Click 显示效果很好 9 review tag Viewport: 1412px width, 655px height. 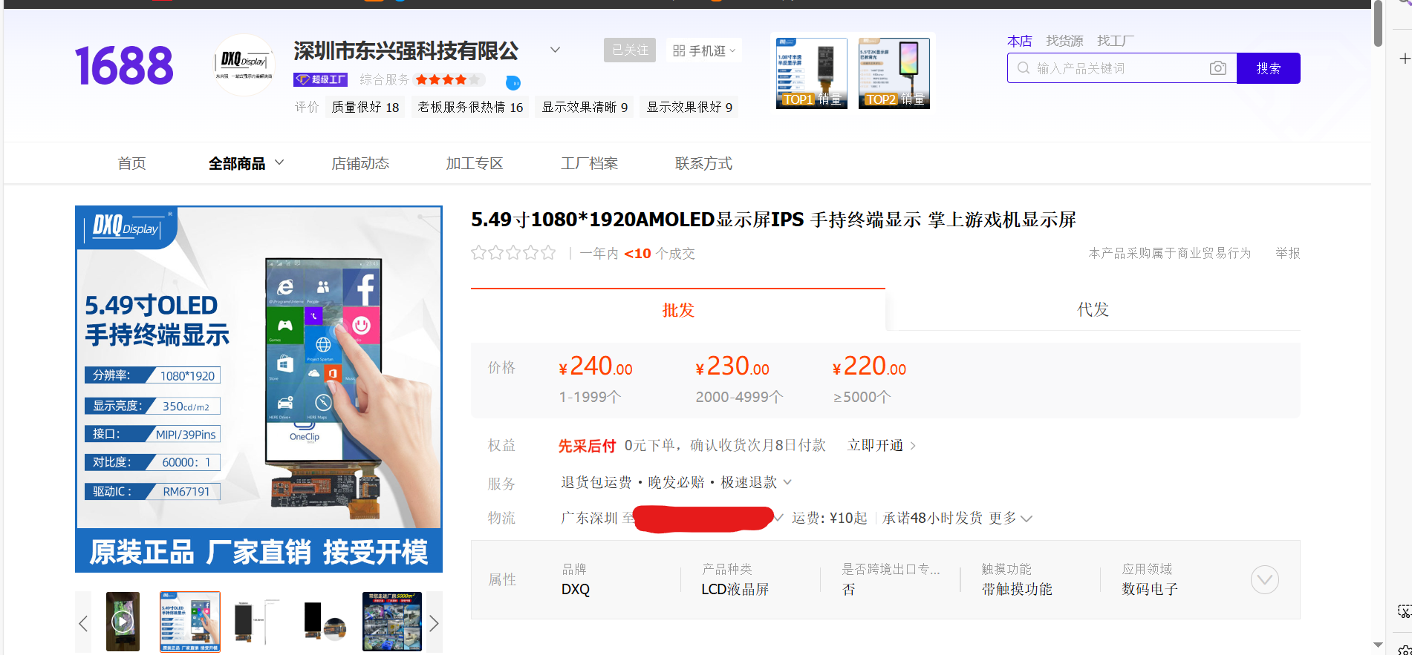689,107
